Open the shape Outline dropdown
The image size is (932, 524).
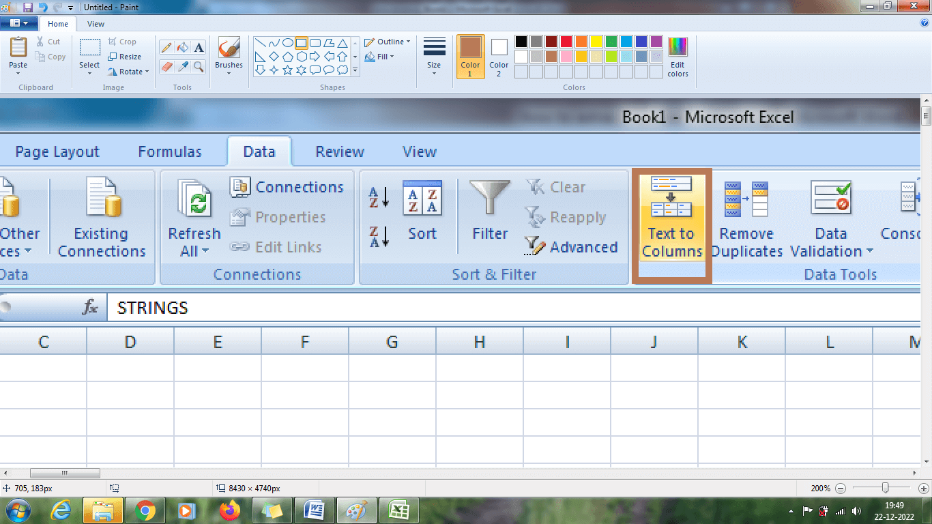tap(388, 42)
